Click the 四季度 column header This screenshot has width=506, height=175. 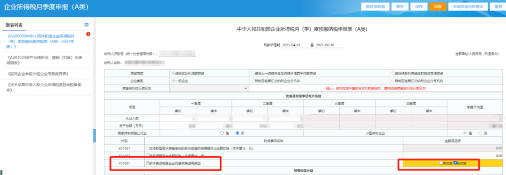point(411,104)
